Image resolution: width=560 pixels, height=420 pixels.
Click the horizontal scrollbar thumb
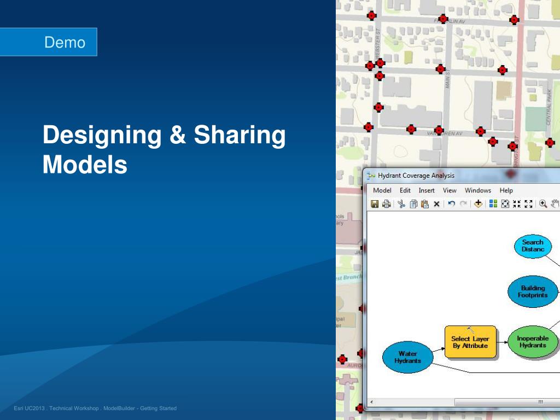point(507,402)
